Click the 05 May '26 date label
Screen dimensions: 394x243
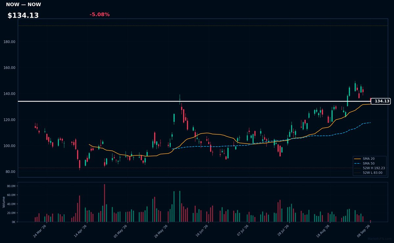pos(121,231)
